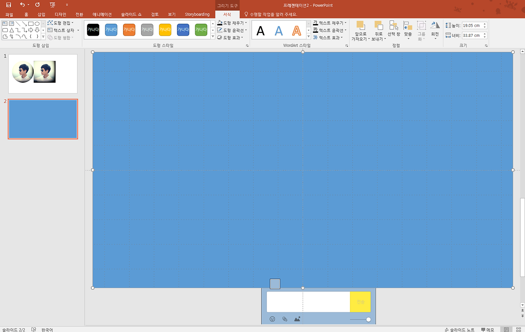
Task: Switch to the Storyboarding ribbon tab
Action: point(197,14)
